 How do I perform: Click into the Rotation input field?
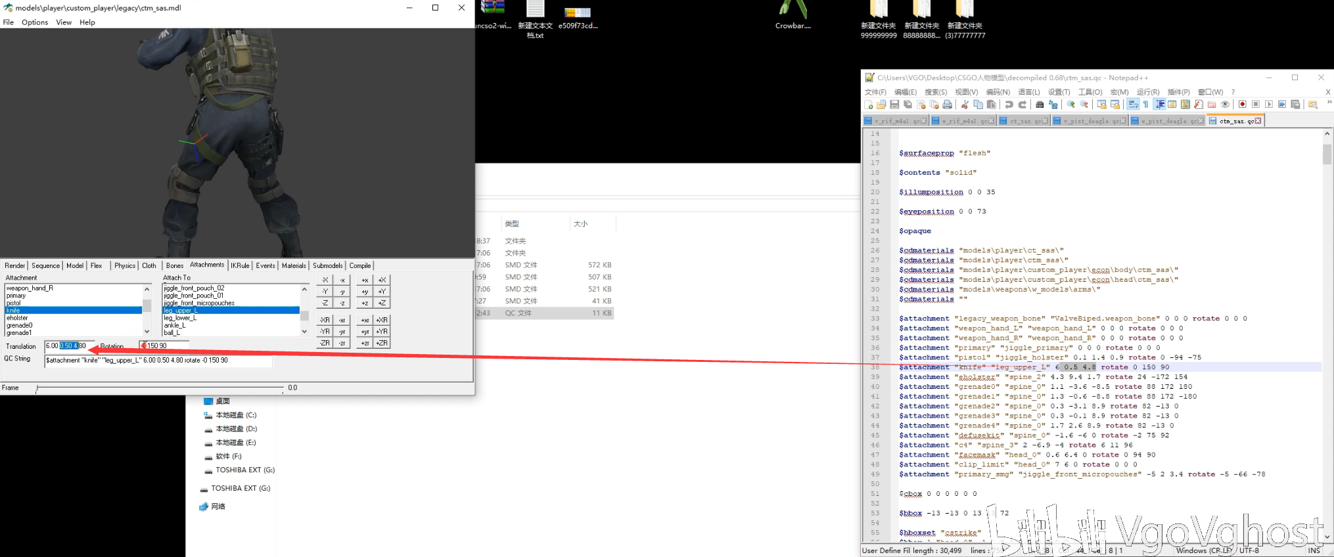[164, 345]
